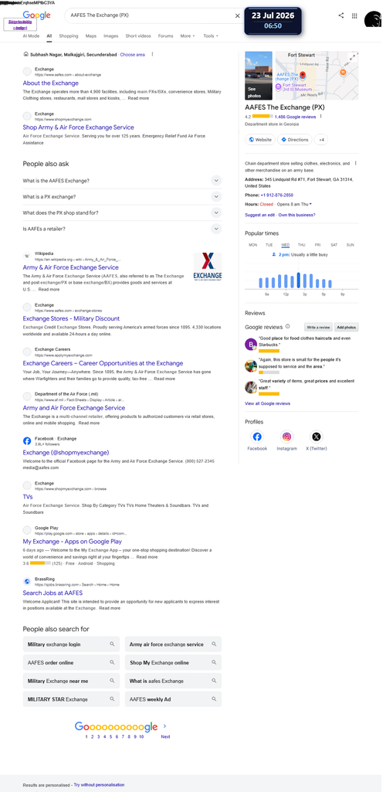Clear the search box with X icon

[x=237, y=15]
